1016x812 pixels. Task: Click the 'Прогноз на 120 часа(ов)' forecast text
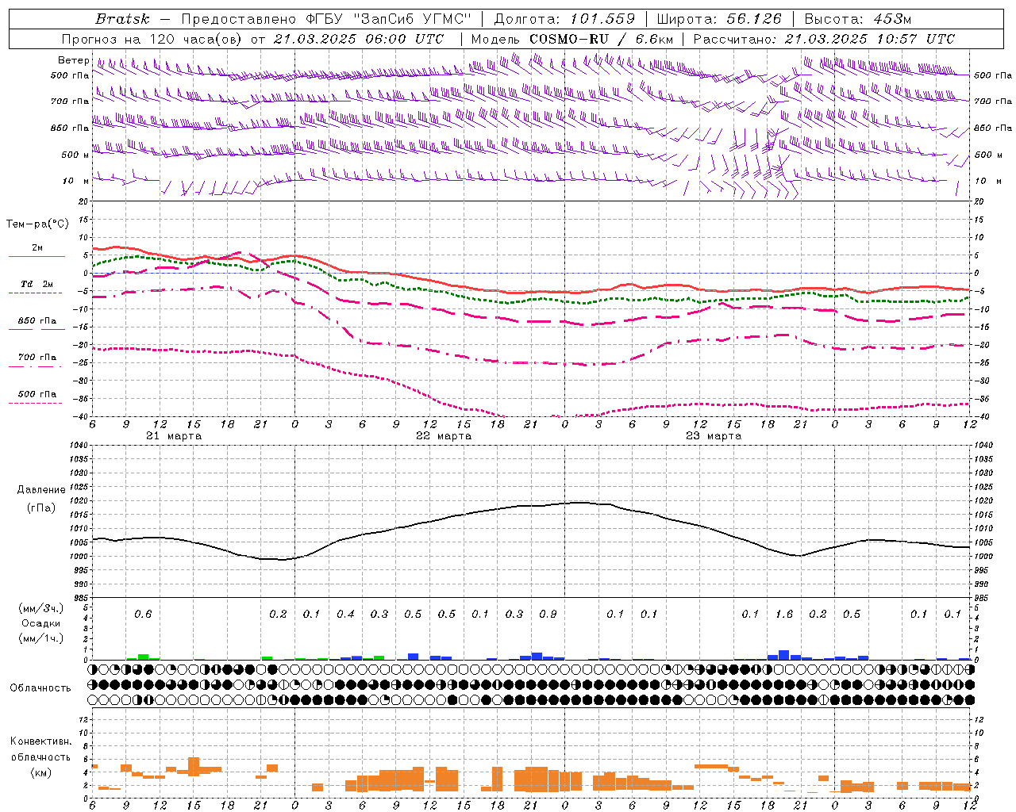[x=152, y=39]
